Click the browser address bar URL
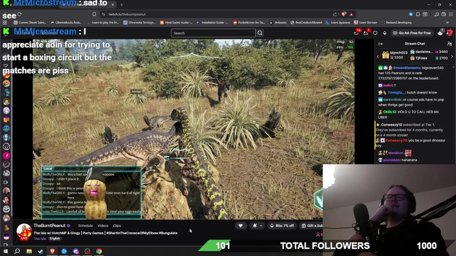This screenshot has width=456, height=256. 127,14
